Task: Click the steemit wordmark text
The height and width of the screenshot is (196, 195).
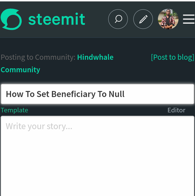Action: pyautogui.click(x=57, y=19)
